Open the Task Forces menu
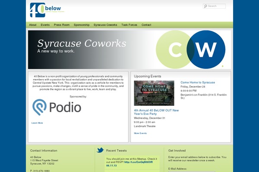Image resolution: width=259 pixels, height=172 pixels. coord(129,25)
